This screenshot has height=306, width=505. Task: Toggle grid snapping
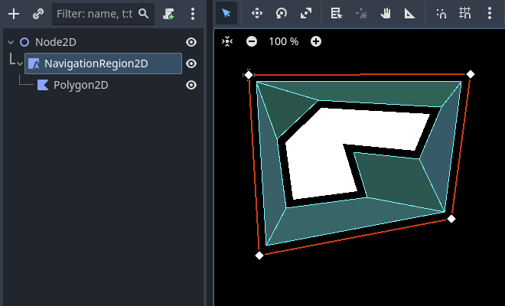[x=464, y=14]
